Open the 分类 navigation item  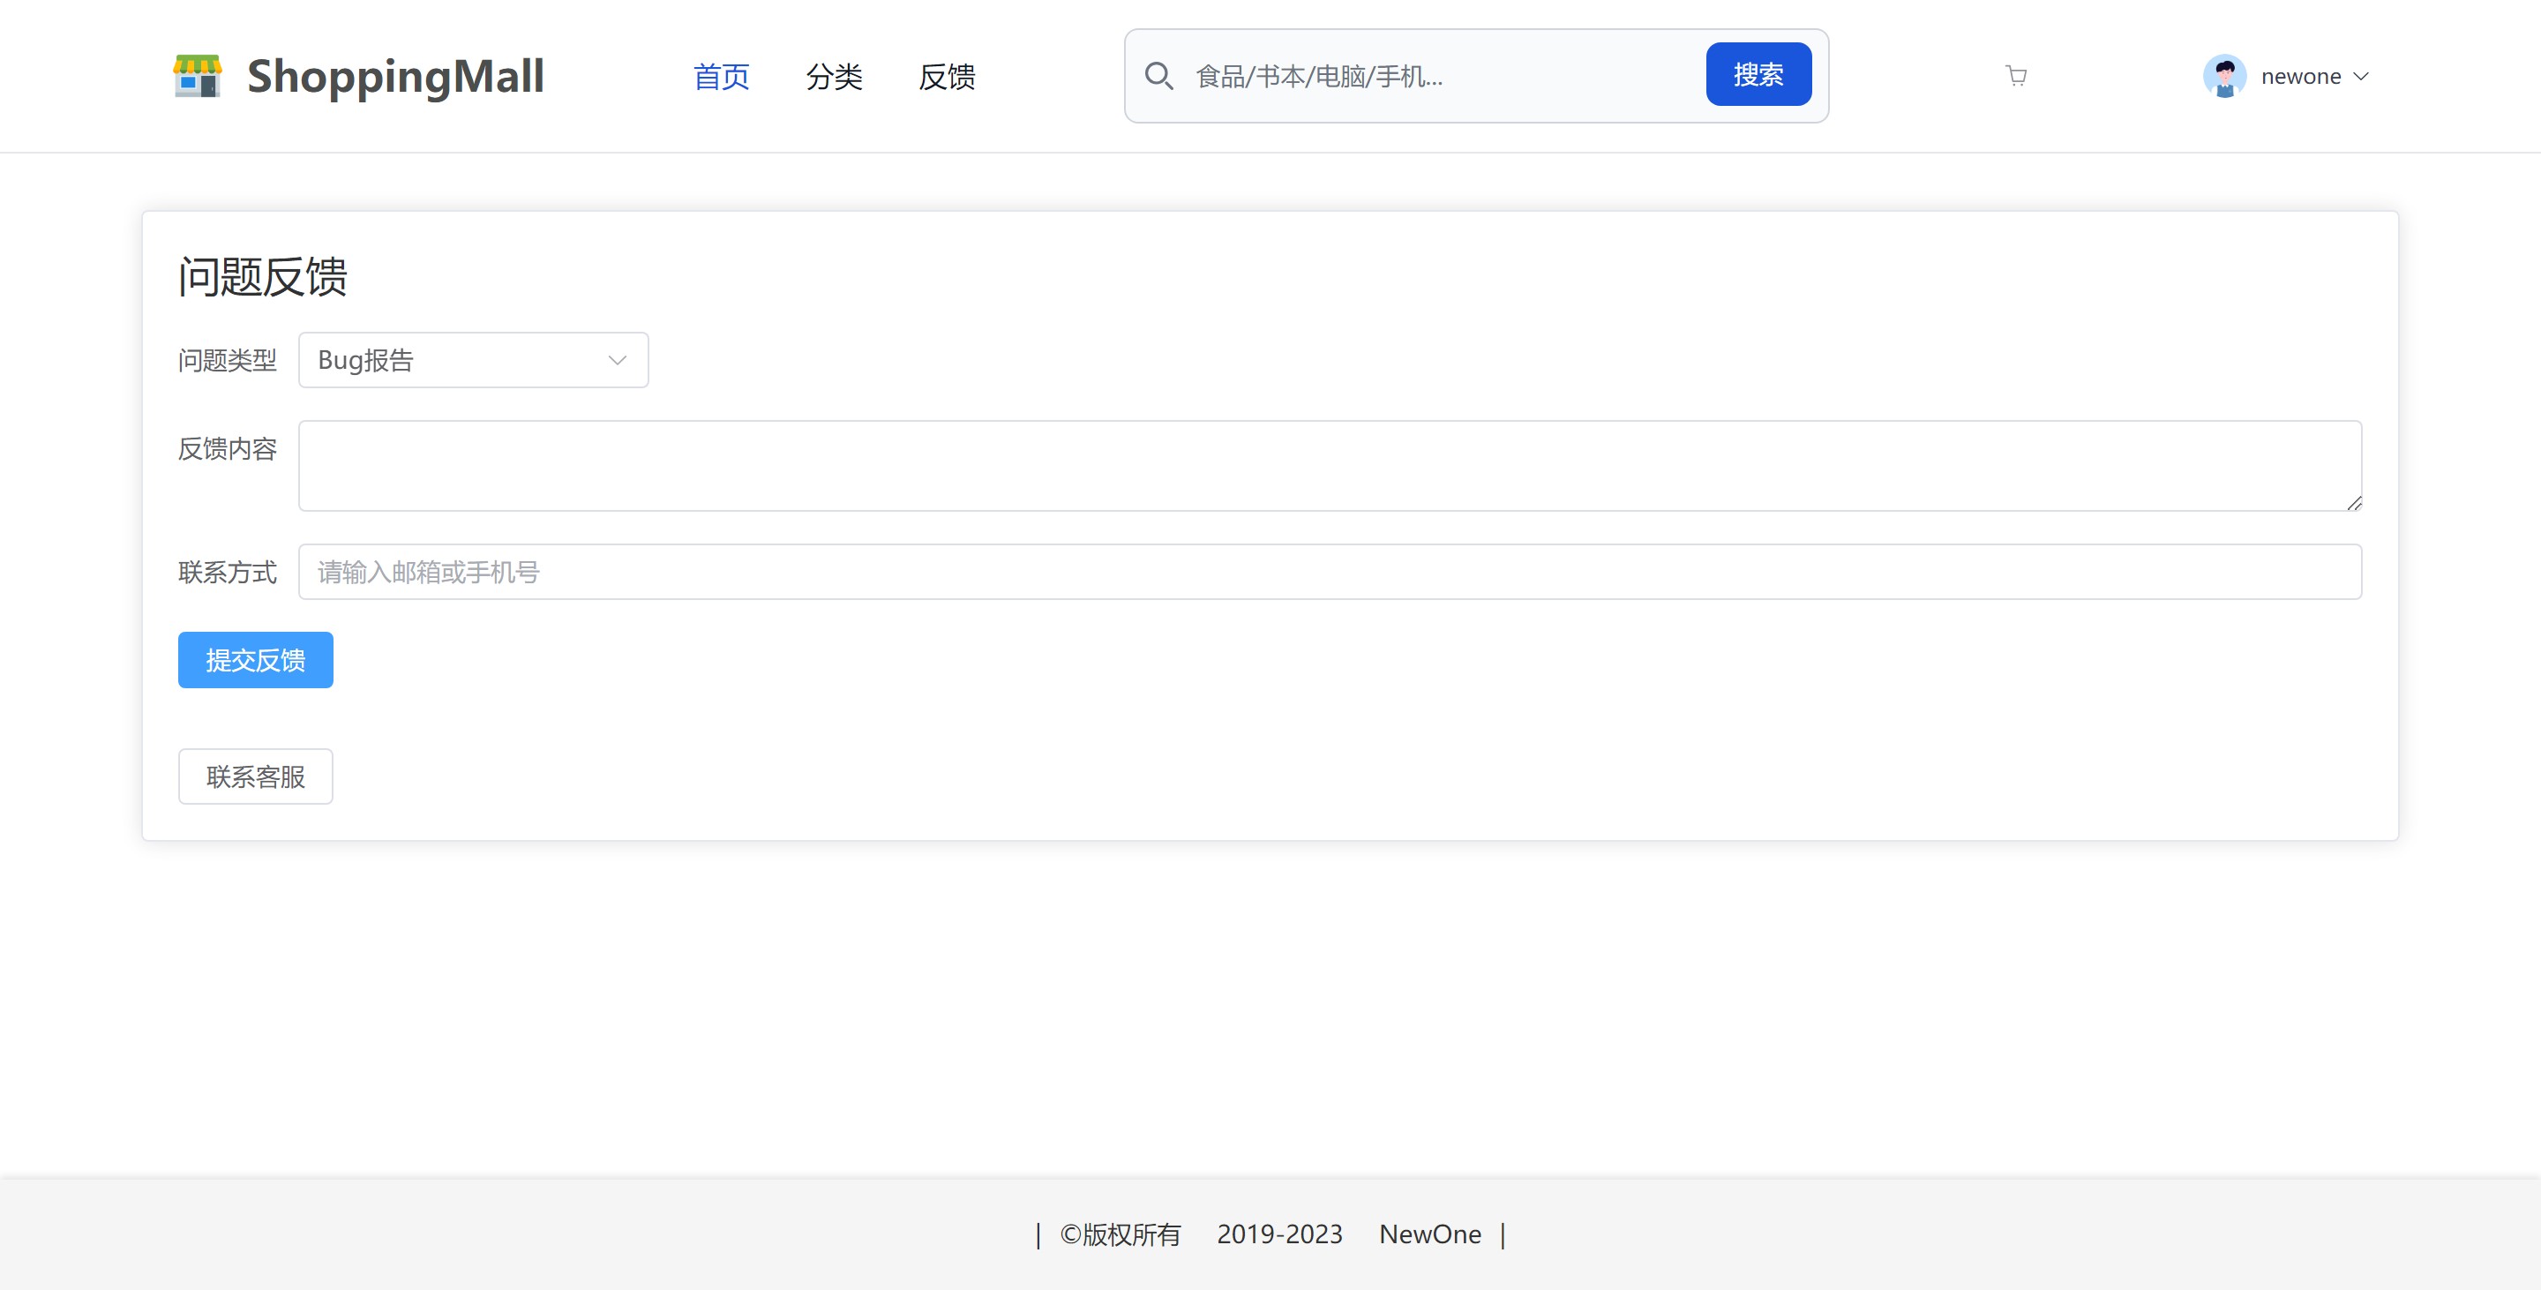tap(834, 76)
